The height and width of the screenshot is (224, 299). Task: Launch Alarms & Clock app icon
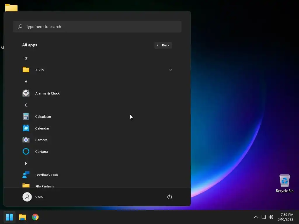pyautogui.click(x=26, y=93)
